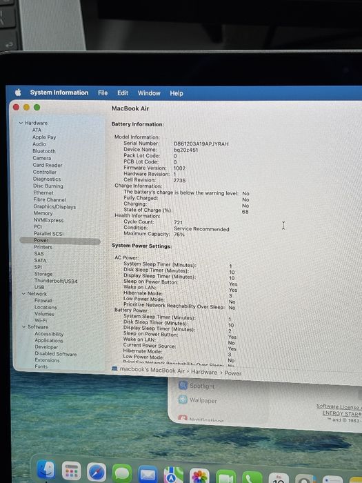Select Audio in the sidebar
This screenshot has width=362, height=483.
tap(39, 144)
